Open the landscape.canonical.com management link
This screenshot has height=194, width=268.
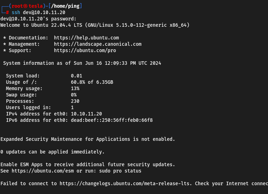(98, 44)
